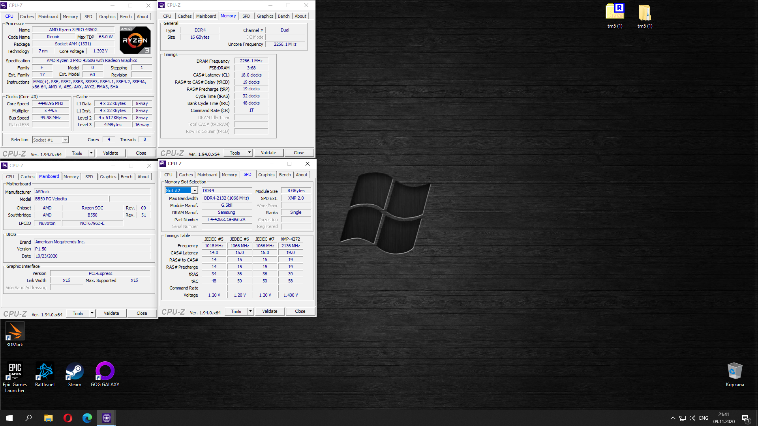Click CPU-Z title icon in Memory window

161,5
